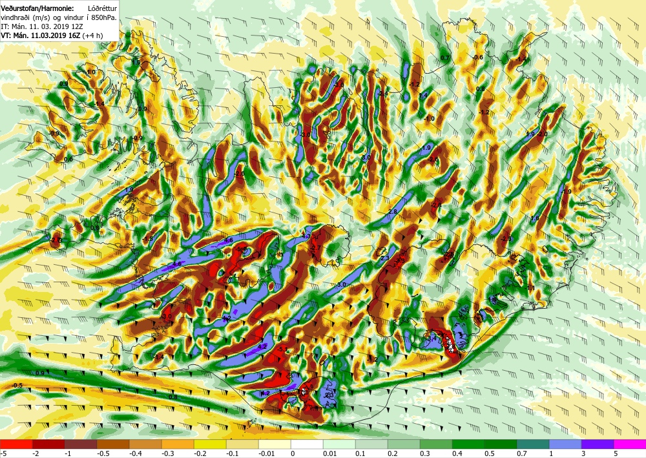Click the dark red legend swatch above -2
This screenshot has width=646, height=458.
(48, 444)
